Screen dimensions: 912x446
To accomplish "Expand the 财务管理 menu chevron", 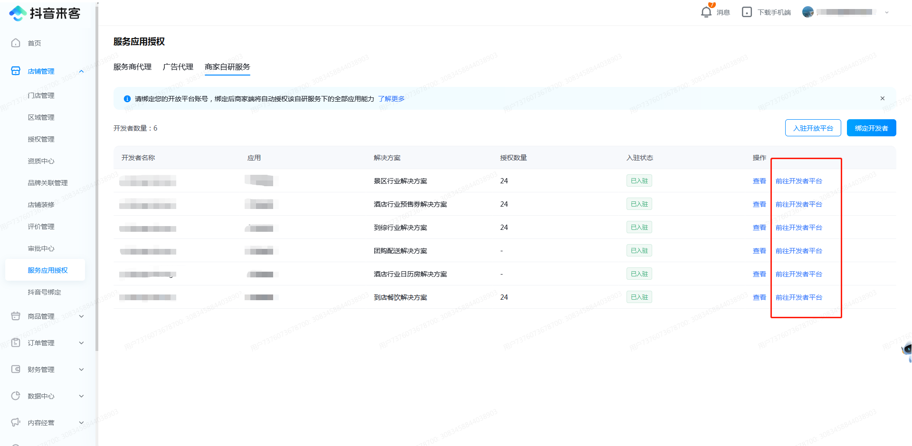I will click(x=81, y=370).
